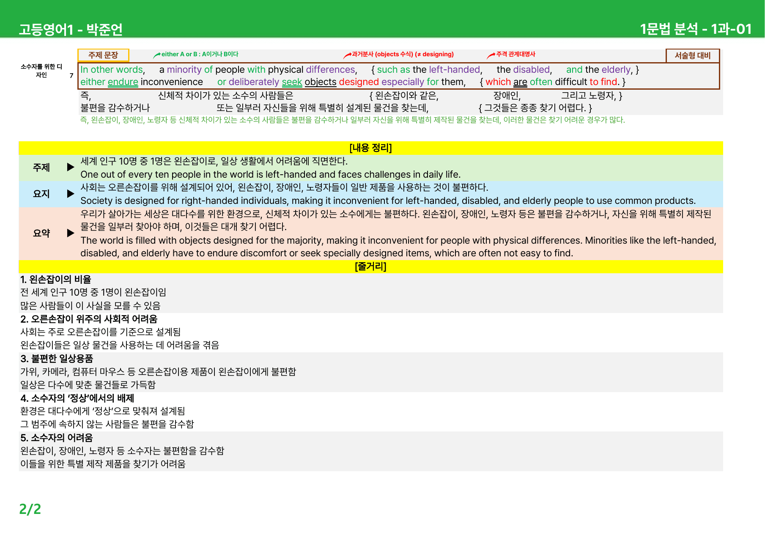
Task: Click the 주제 row label
Action: [41, 168]
